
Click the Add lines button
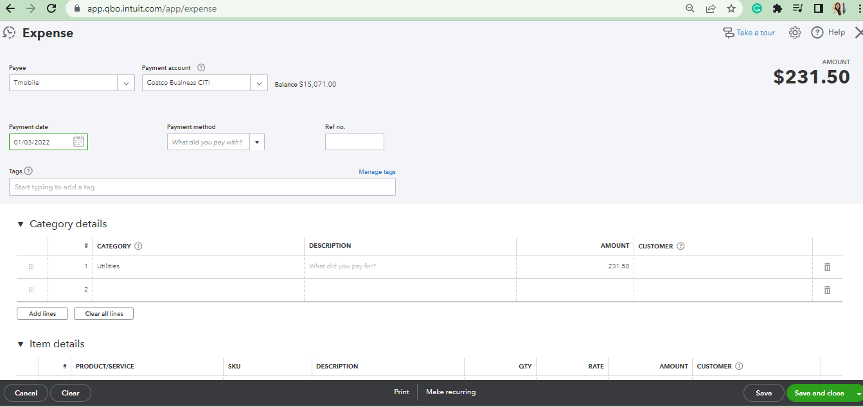click(x=42, y=314)
